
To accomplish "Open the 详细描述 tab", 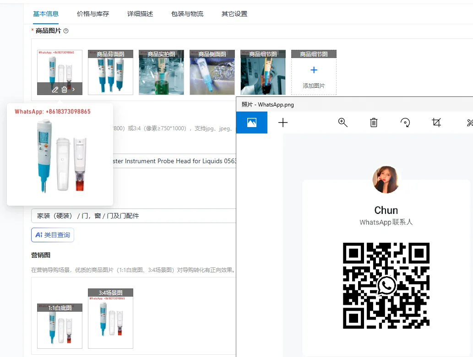I will click(140, 14).
